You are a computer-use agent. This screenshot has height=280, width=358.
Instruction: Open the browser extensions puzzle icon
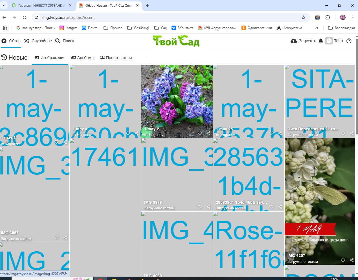click(x=328, y=17)
